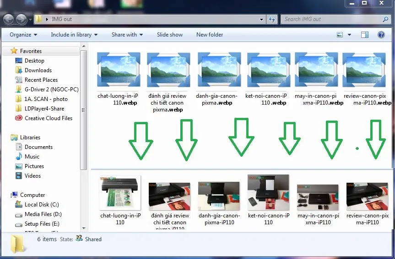The image size is (395, 259).
Task: Click the ket-noi-canon-iP110 thumbnail file name
Action: (x=269, y=219)
